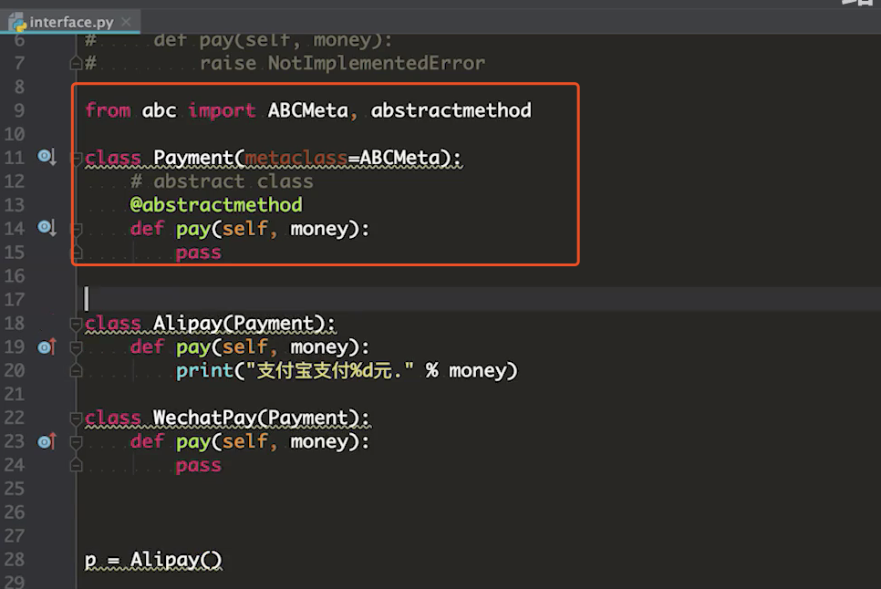Click the comment fold marker on line 7
The image size is (881, 589).
[76, 63]
